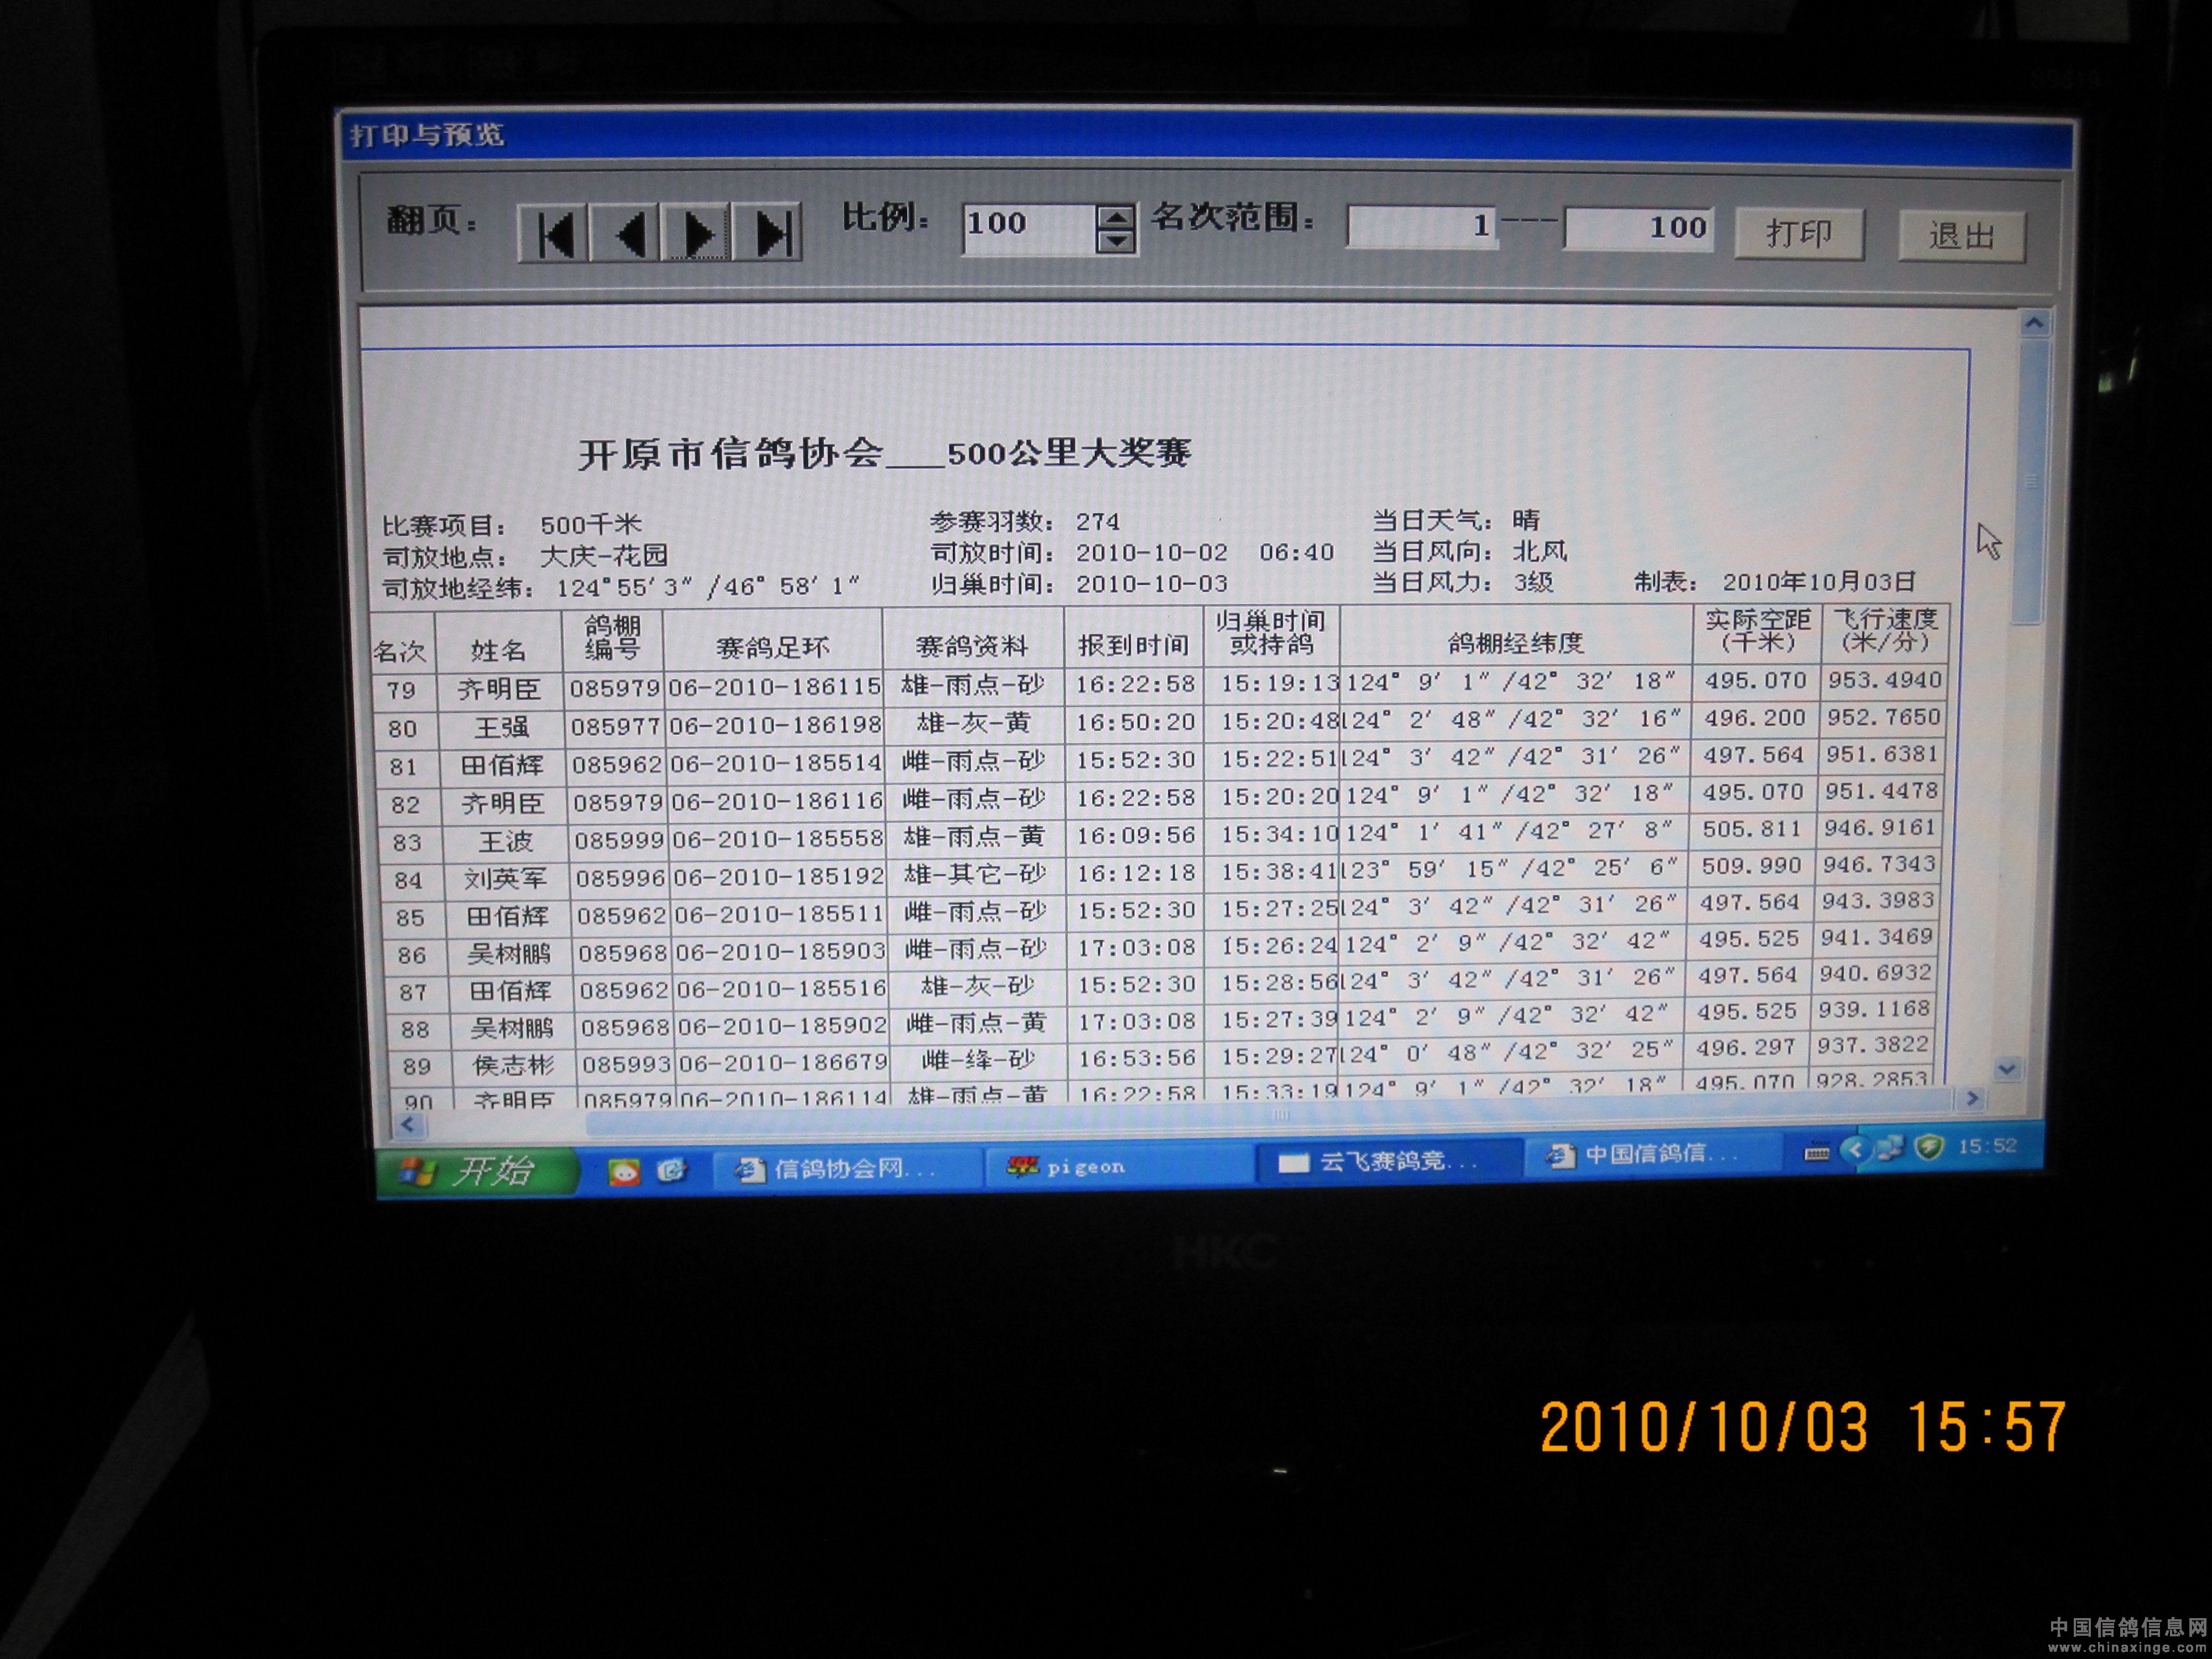Click name 刘英军 in row 84
This screenshot has width=2212, height=1659.
505,879
